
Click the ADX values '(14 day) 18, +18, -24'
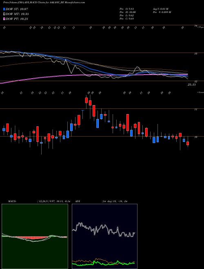[x=115, y=201]
